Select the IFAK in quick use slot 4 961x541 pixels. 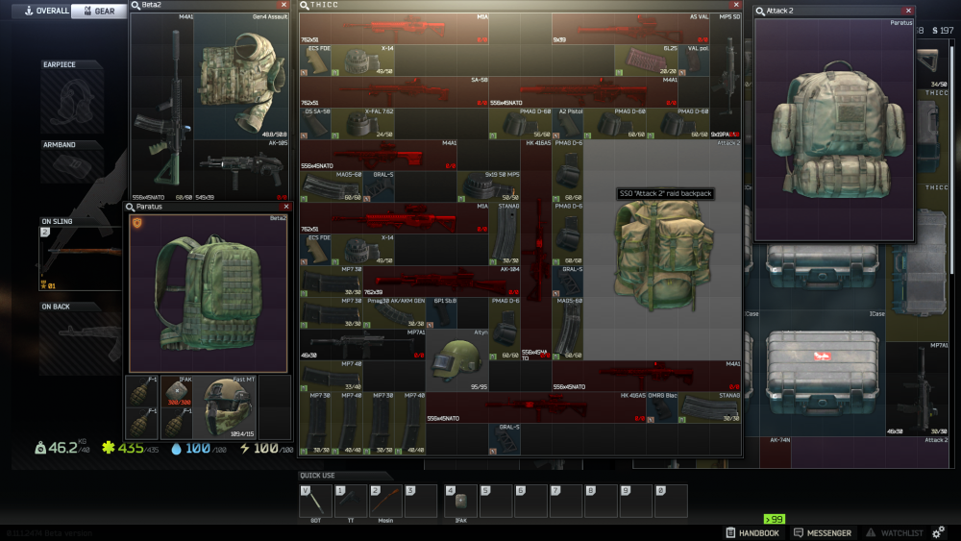(x=460, y=502)
